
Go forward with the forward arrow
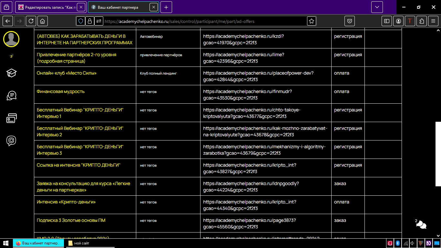coord(19,21)
